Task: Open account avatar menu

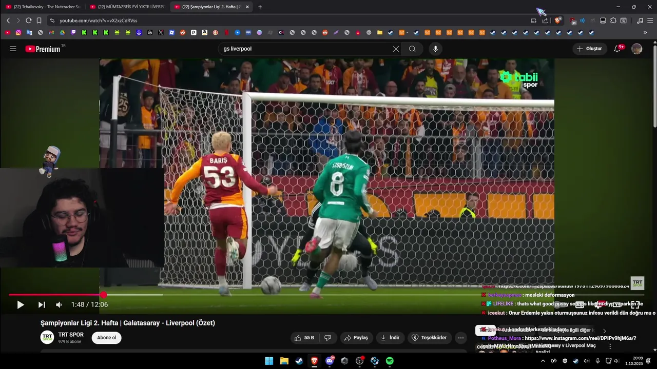Action: (x=637, y=49)
